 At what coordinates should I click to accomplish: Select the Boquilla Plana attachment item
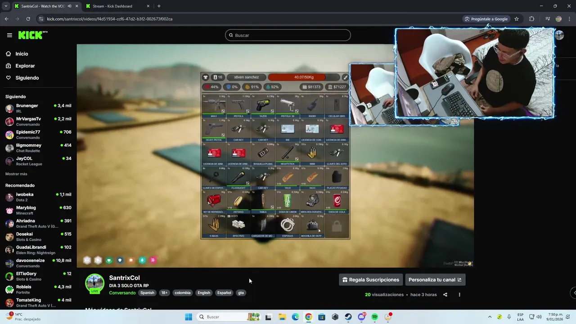[x=263, y=154]
